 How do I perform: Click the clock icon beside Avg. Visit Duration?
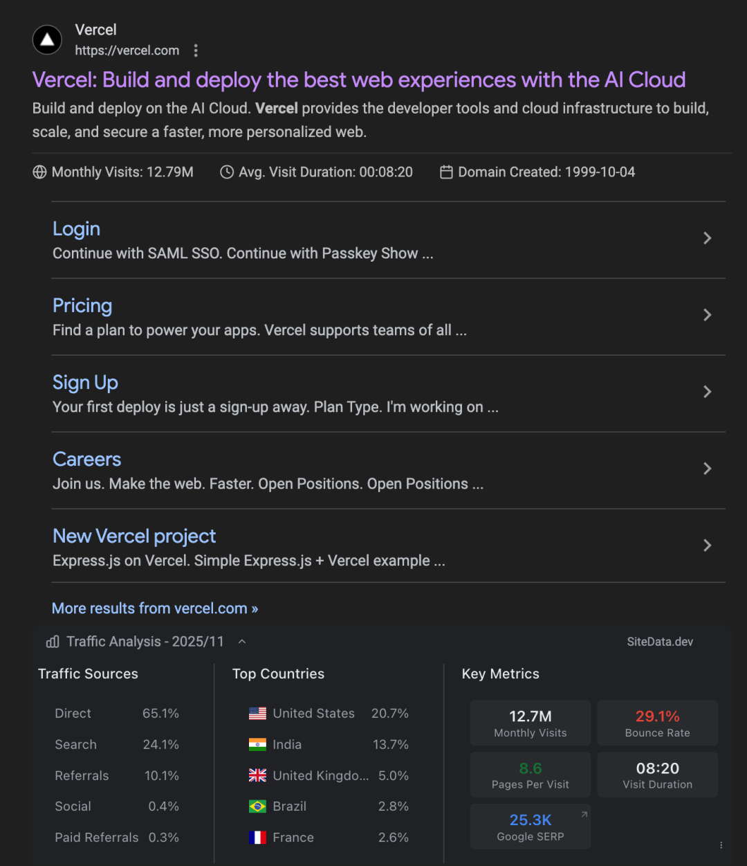[227, 172]
